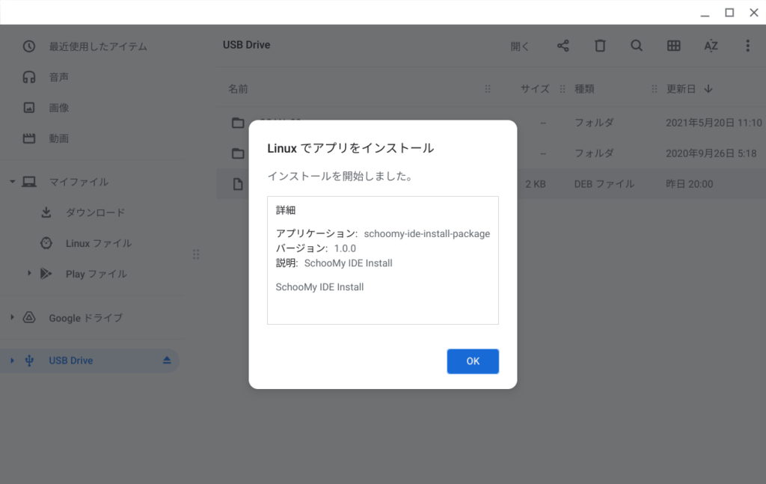Expand the USB Drive tree arrow
The width and height of the screenshot is (766, 484).
coord(12,361)
